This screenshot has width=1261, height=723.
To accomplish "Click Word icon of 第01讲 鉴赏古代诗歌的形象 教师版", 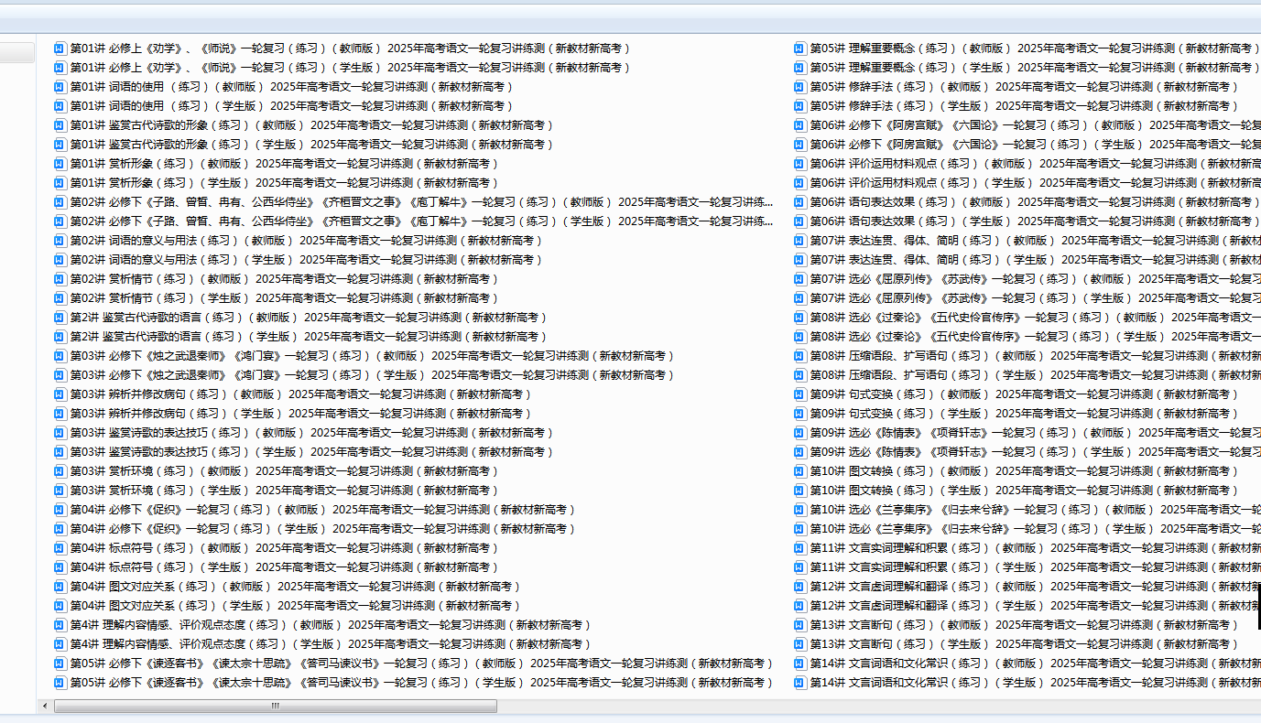I will point(60,124).
